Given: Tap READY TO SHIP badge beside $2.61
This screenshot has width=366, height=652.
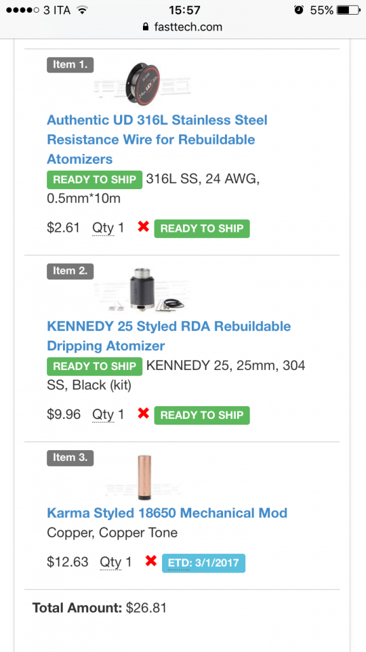Looking at the screenshot, I should pyautogui.click(x=201, y=229).
